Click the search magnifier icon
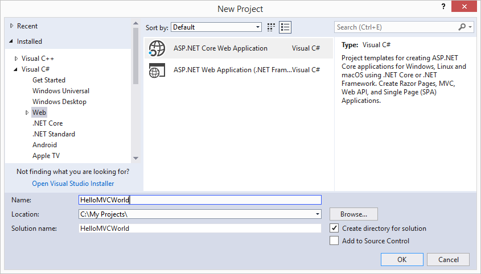 462,27
